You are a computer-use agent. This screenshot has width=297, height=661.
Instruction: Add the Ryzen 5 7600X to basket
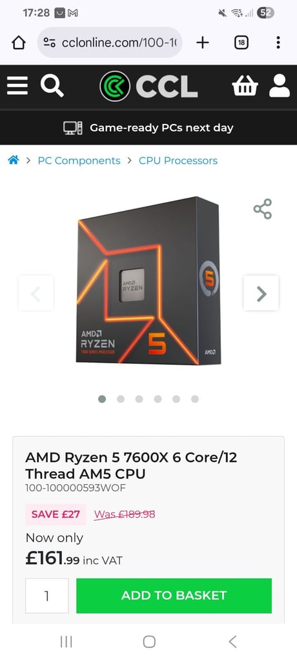[x=174, y=596]
